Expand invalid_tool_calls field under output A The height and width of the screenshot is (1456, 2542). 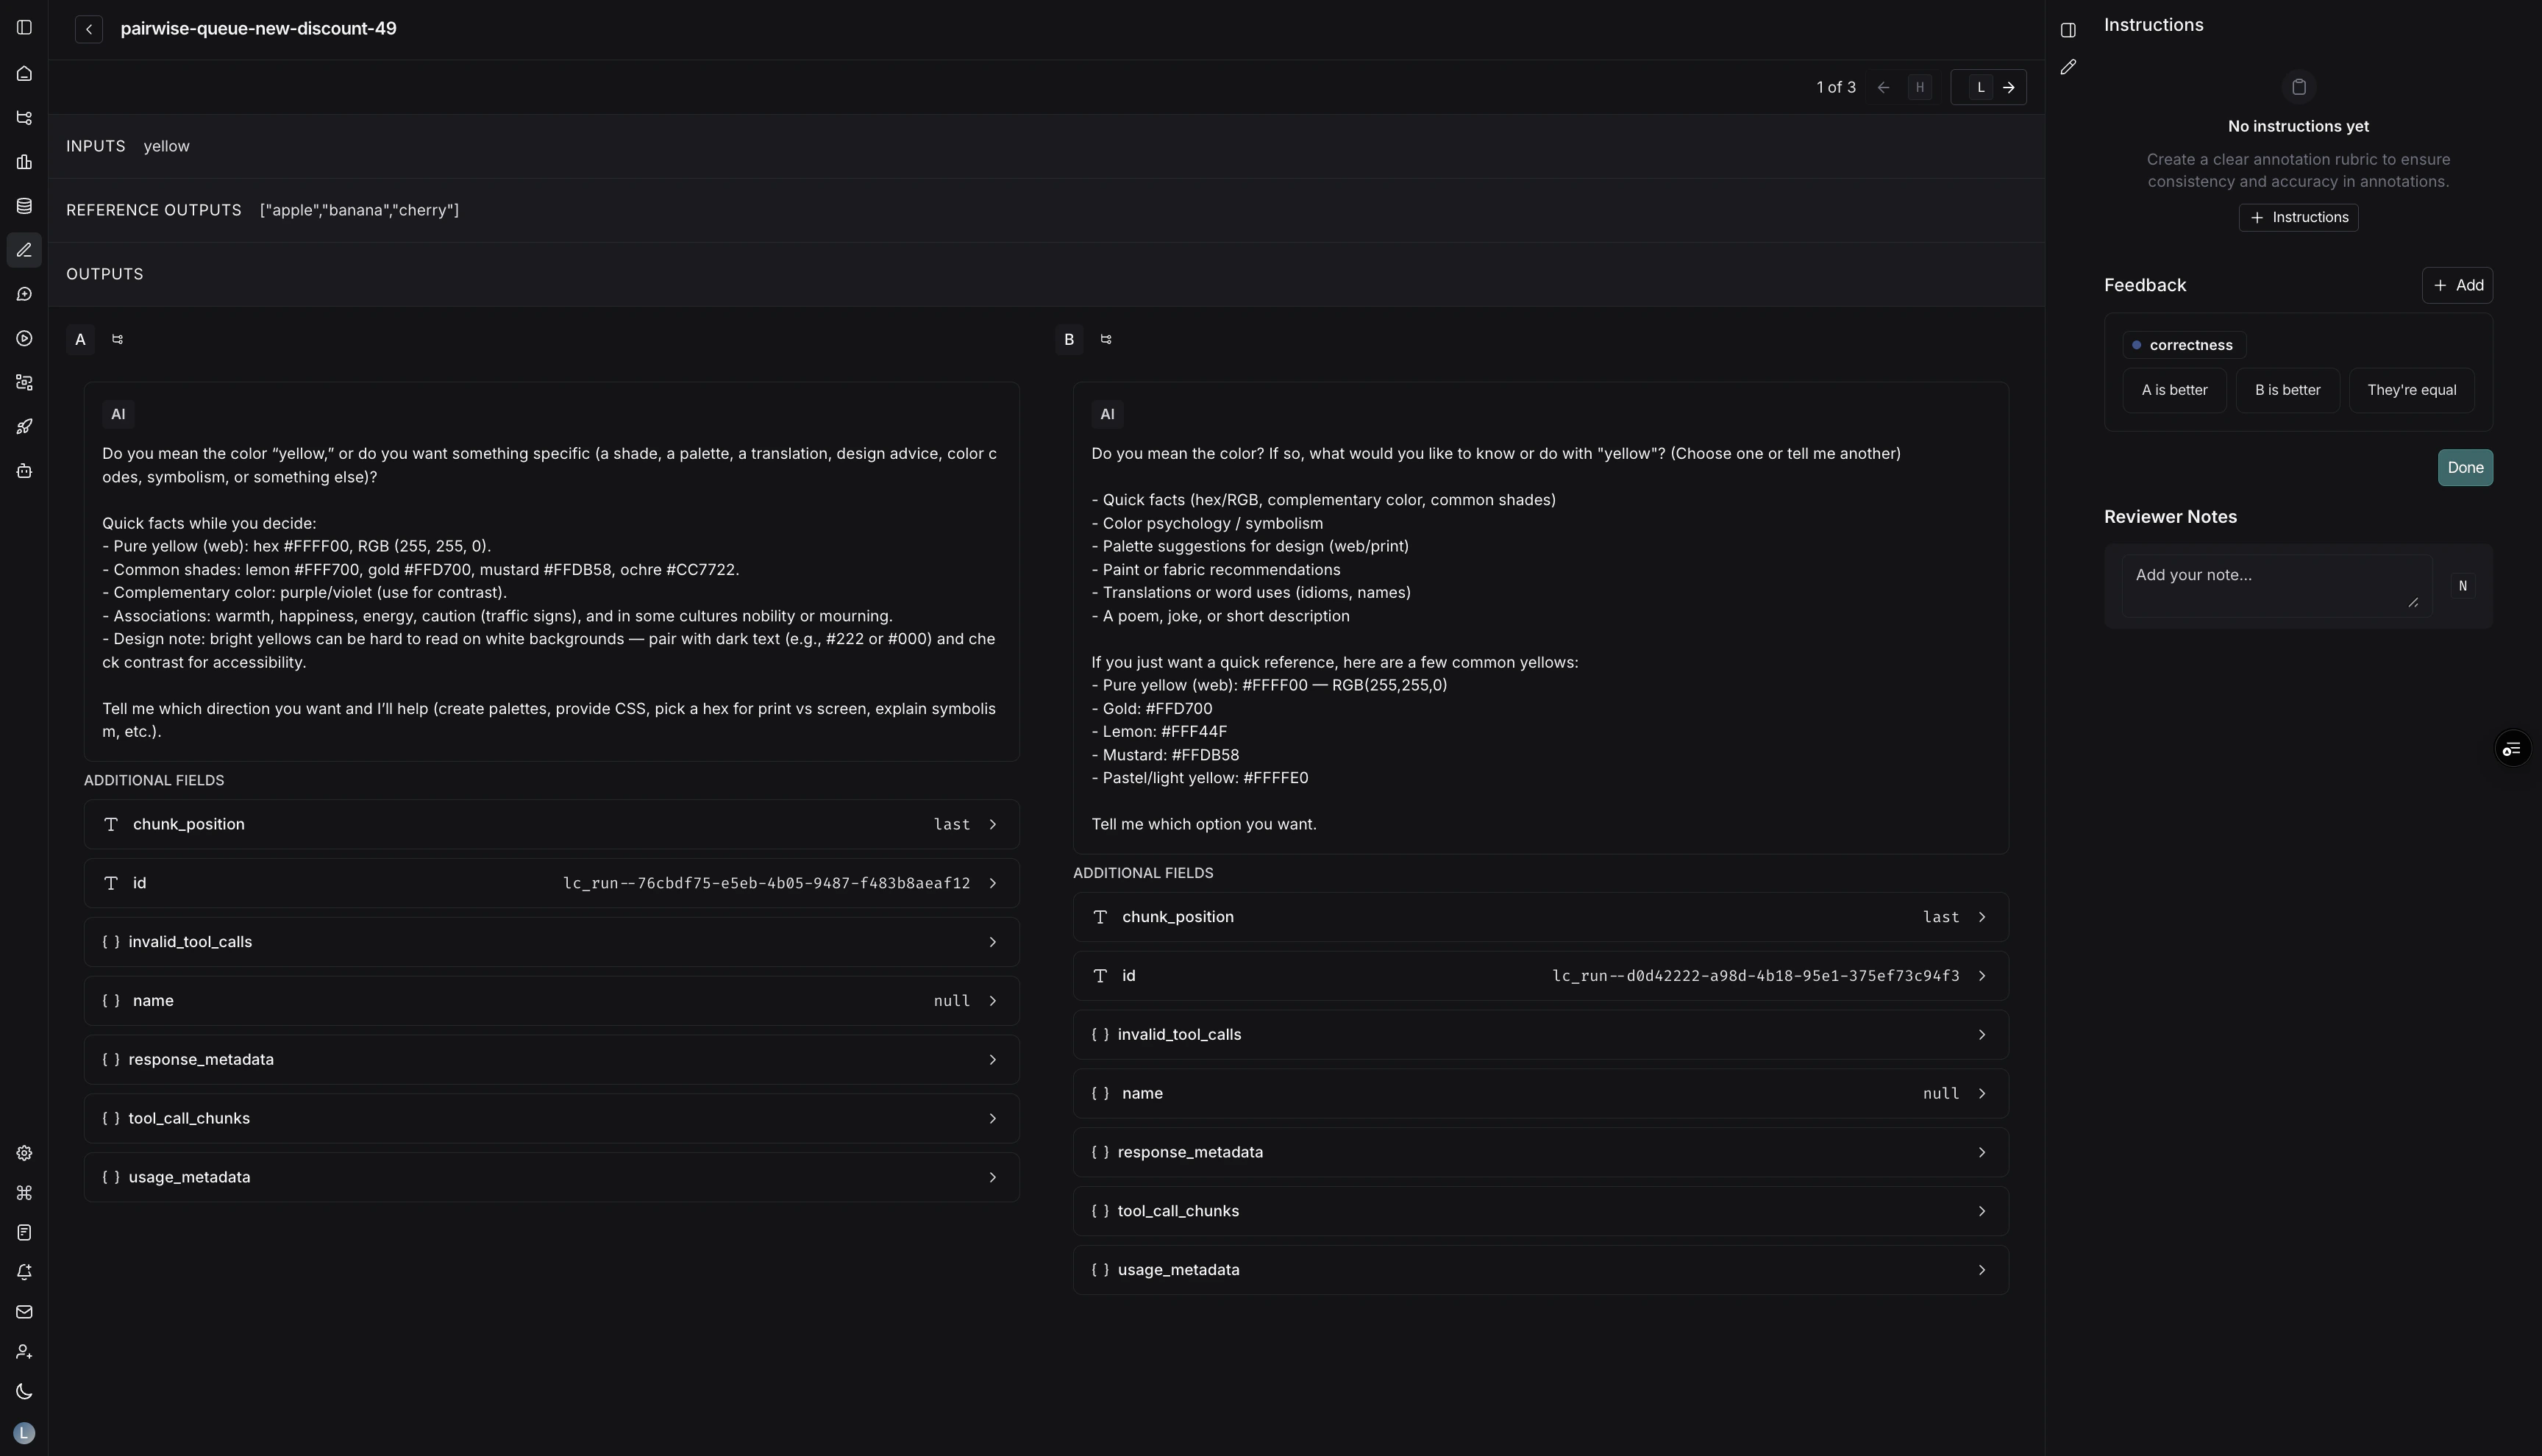(x=551, y=941)
